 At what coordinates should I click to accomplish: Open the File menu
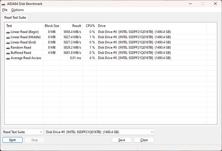point(5,10)
